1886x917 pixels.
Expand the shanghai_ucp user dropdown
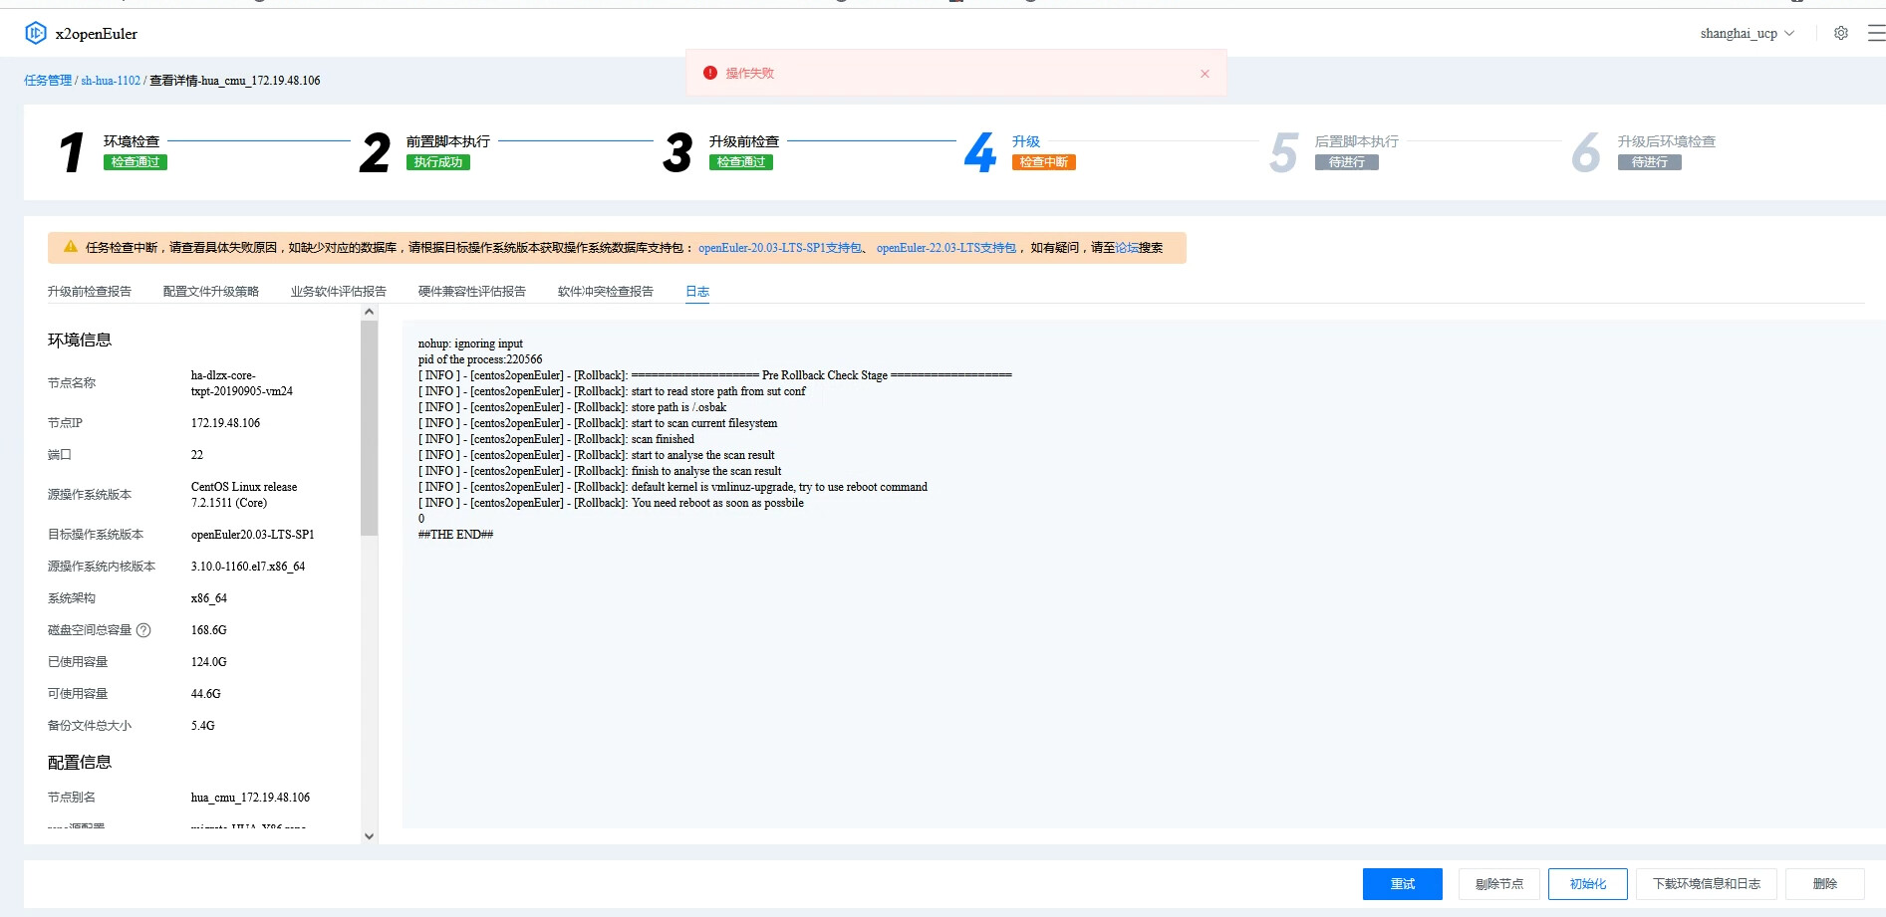[x=1747, y=33]
